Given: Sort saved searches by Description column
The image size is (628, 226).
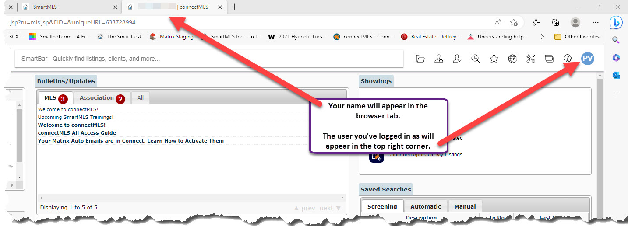Looking at the screenshot, I should pyautogui.click(x=421, y=218).
